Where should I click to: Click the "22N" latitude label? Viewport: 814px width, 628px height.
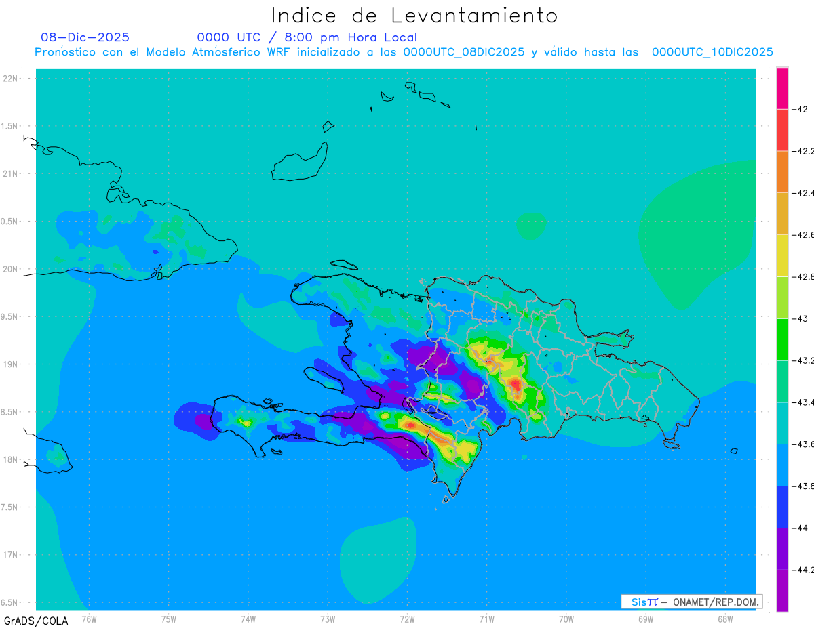(12, 79)
